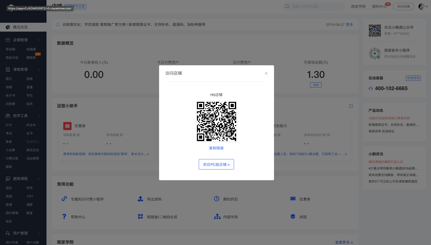Click the 领取数量 info icon

[x=78, y=135]
